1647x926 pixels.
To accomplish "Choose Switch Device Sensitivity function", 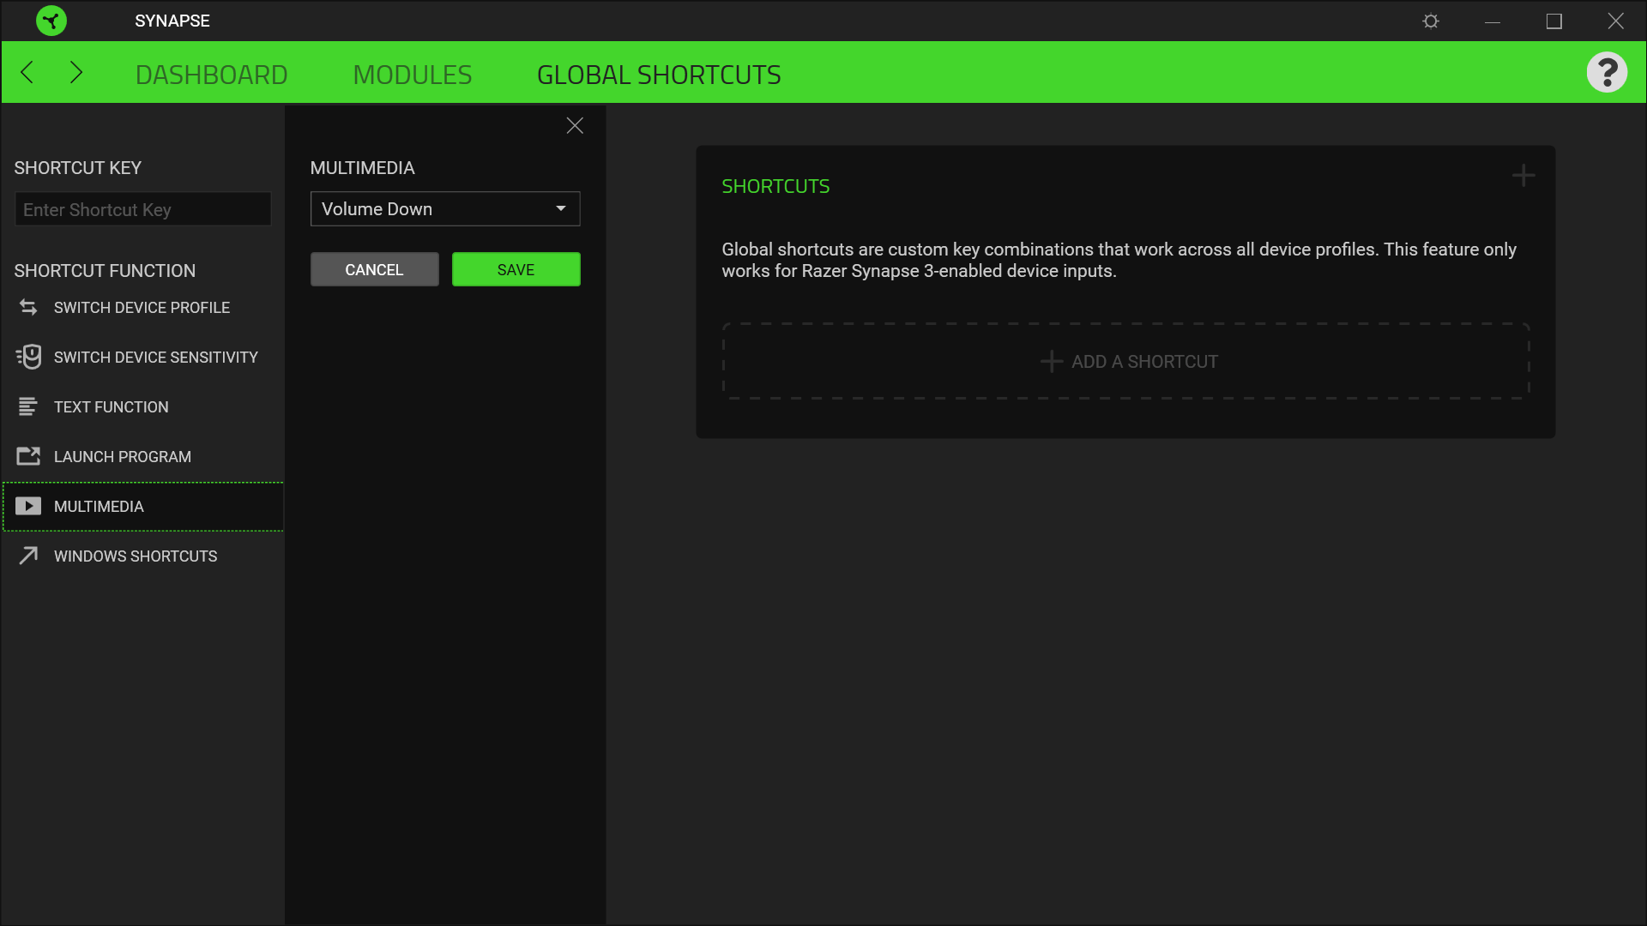I will (x=142, y=358).
